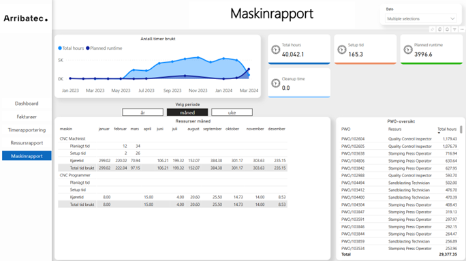Screen dimensions: 466x261
Task: Open the Fakturaer page
Action: point(27,117)
